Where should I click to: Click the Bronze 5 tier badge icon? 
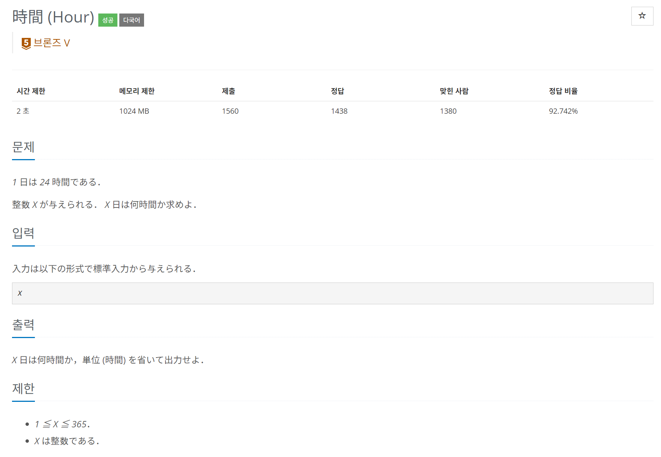(26, 43)
